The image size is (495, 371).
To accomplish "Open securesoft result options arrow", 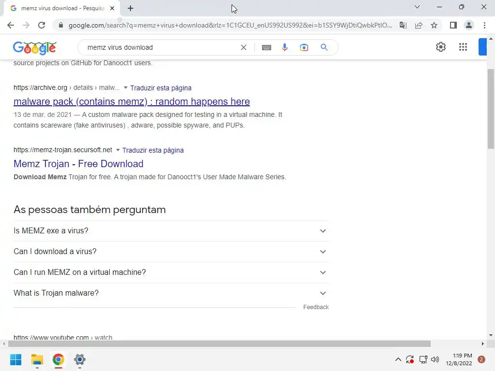I will [x=118, y=150].
